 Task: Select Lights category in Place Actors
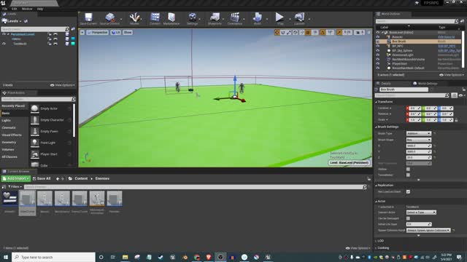[7, 121]
